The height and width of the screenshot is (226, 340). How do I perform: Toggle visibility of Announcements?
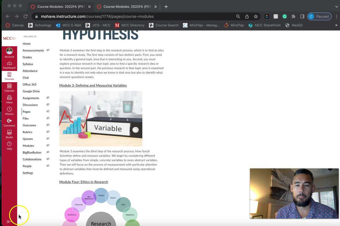pos(48,50)
